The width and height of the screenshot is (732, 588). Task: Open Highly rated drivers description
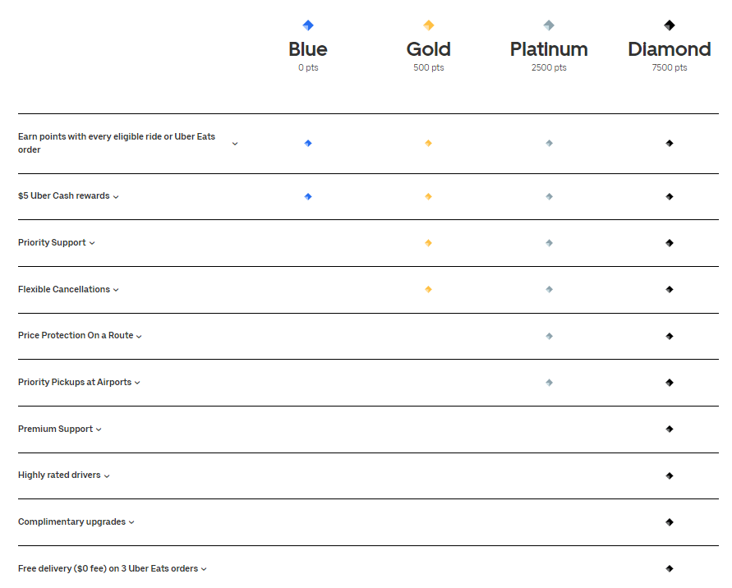tap(107, 476)
